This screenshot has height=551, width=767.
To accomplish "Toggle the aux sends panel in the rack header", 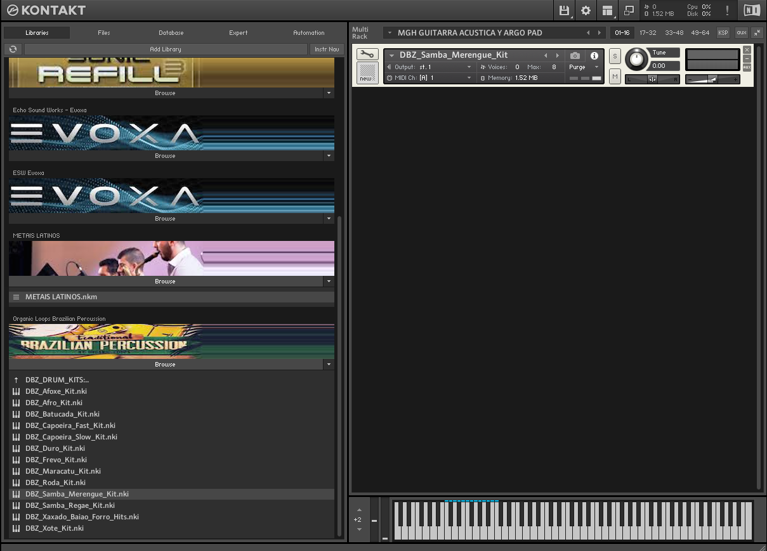I will (741, 32).
